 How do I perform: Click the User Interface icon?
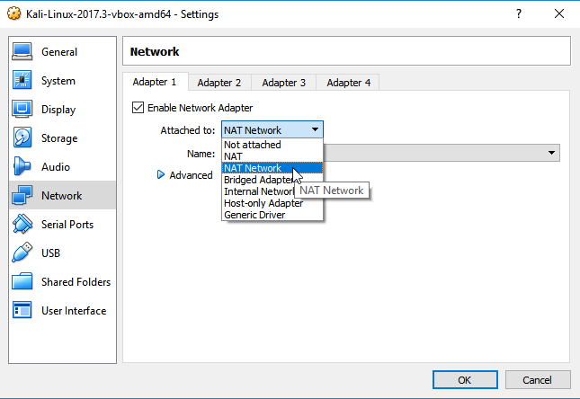pos(22,311)
